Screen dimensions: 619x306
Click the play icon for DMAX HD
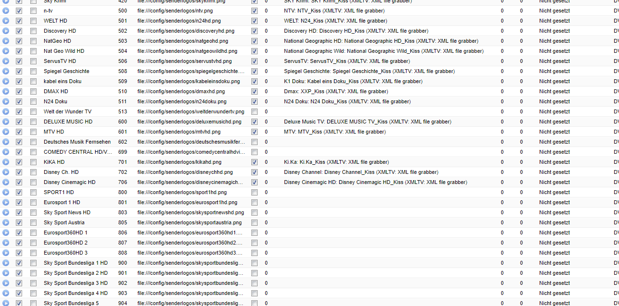[x=6, y=91]
